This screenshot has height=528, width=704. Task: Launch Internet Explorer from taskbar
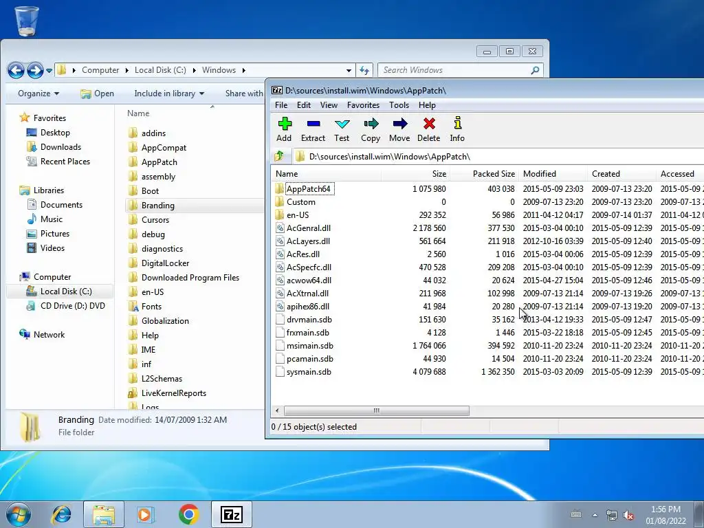(61, 514)
